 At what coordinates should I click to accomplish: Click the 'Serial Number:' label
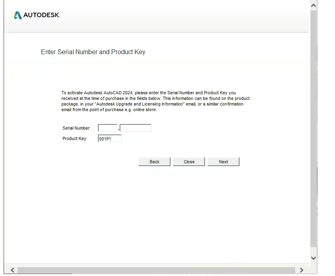(77, 128)
